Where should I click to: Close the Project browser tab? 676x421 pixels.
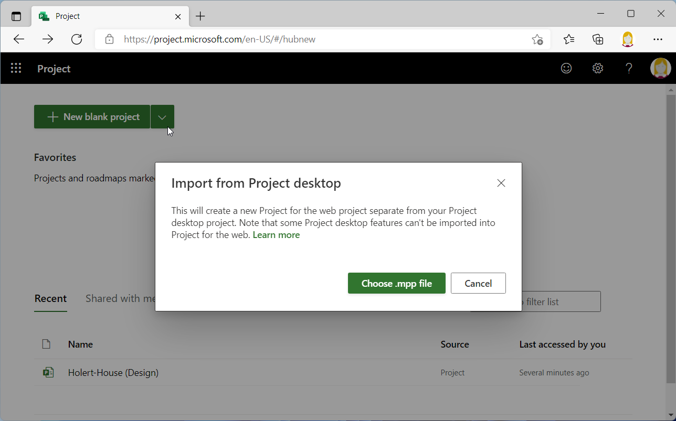pos(178,16)
